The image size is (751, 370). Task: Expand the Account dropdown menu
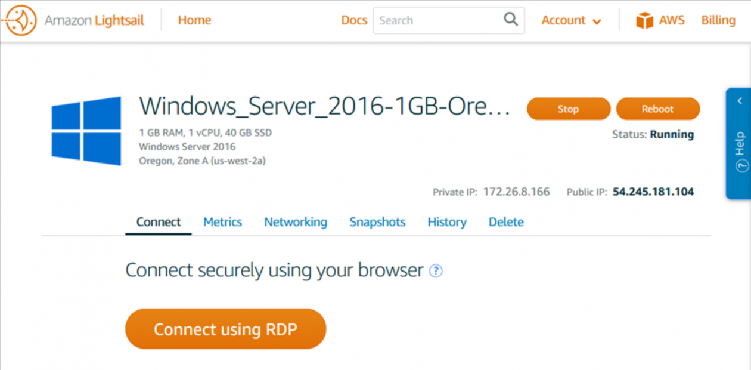point(571,20)
